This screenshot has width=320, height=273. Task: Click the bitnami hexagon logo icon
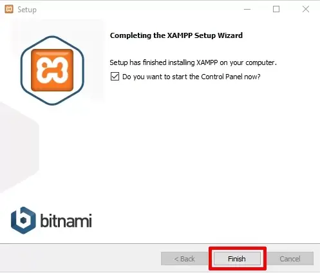tap(23, 220)
